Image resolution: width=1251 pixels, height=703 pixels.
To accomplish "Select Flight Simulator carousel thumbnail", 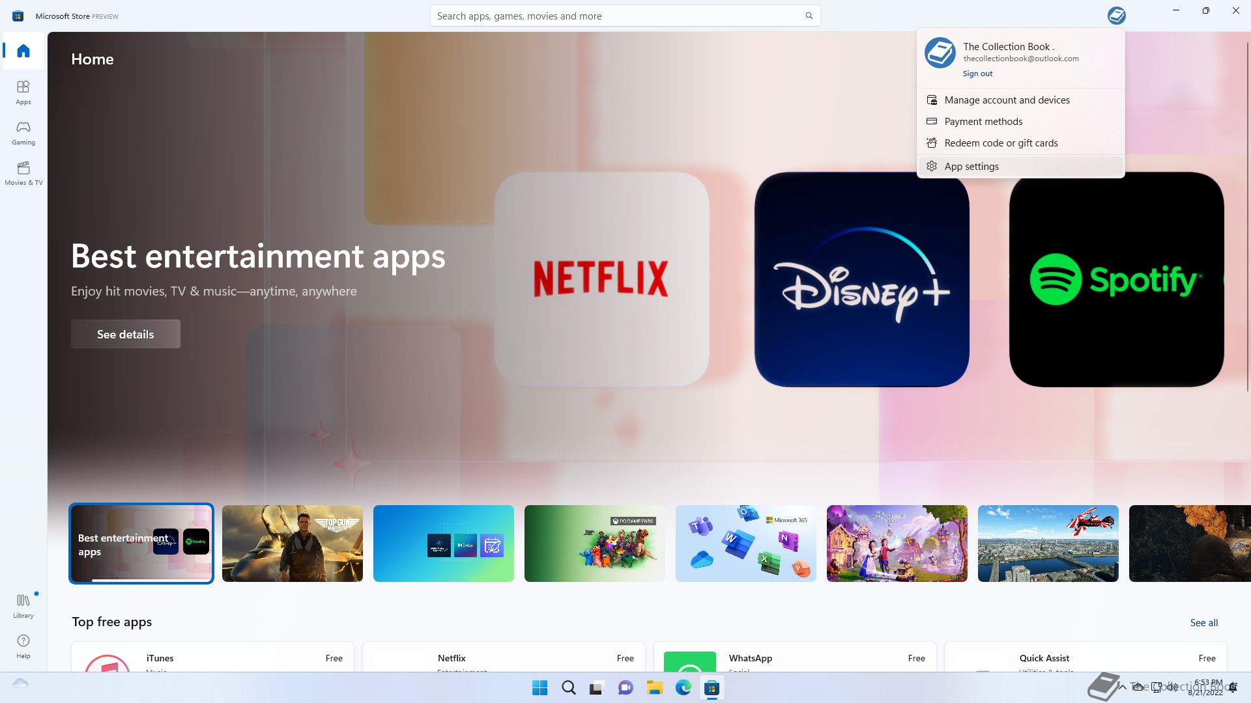I will pos(1048,544).
